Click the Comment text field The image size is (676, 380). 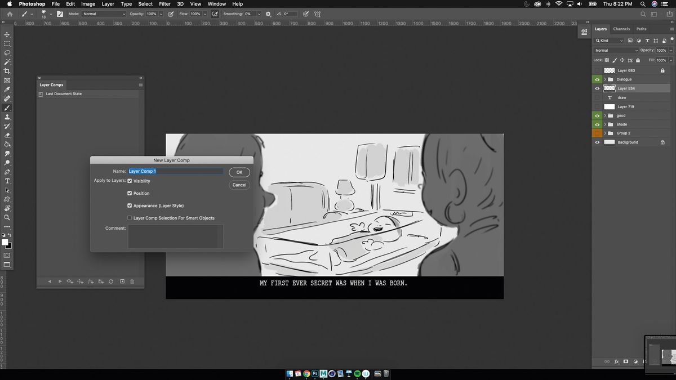tap(175, 236)
